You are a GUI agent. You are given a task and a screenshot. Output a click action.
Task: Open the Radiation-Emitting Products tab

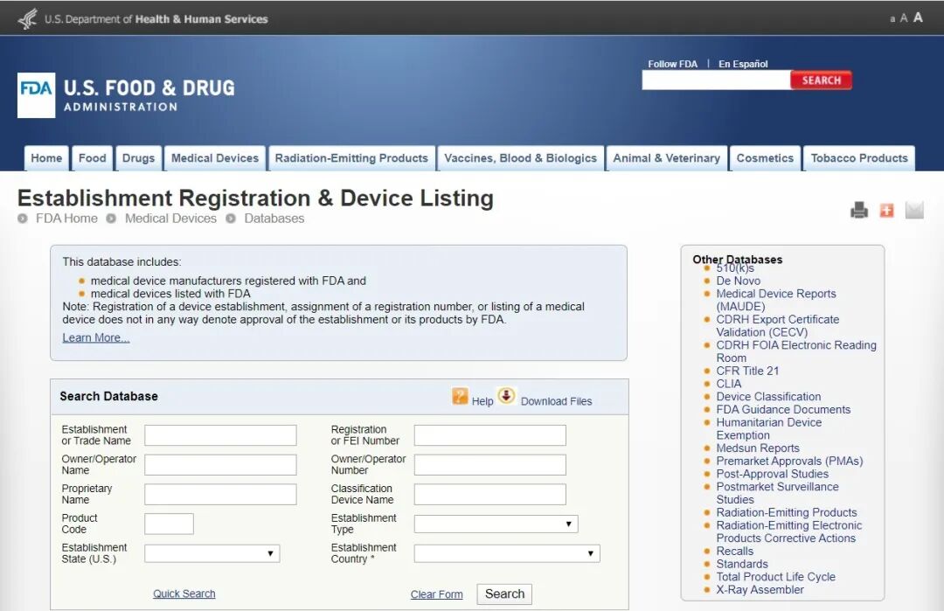click(351, 158)
